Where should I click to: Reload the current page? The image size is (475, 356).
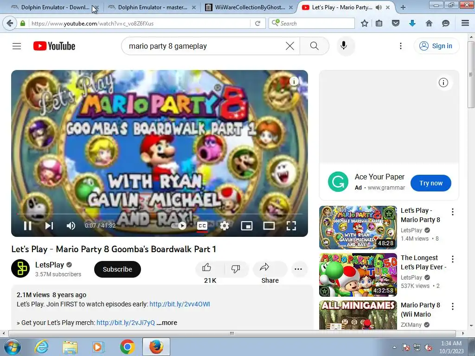coord(257,23)
